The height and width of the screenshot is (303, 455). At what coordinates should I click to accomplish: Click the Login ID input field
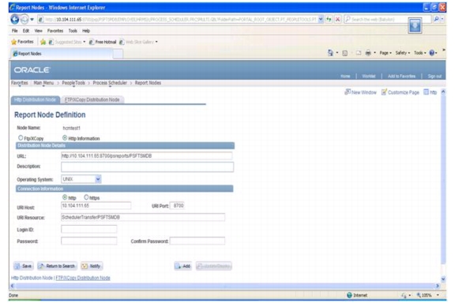coord(88,229)
